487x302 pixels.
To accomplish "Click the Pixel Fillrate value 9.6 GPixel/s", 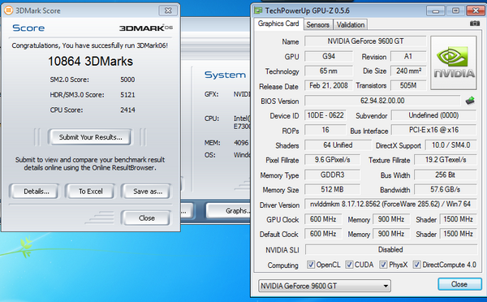I will click(x=332, y=160).
